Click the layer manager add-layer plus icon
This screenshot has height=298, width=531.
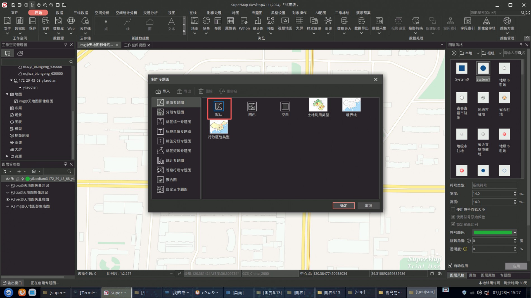click(19, 171)
